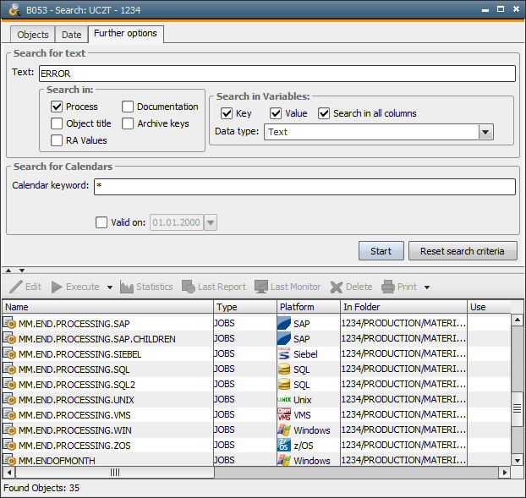Click the search window title bar icon
The height and width of the screenshot is (498, 526).
click(14, 9)
